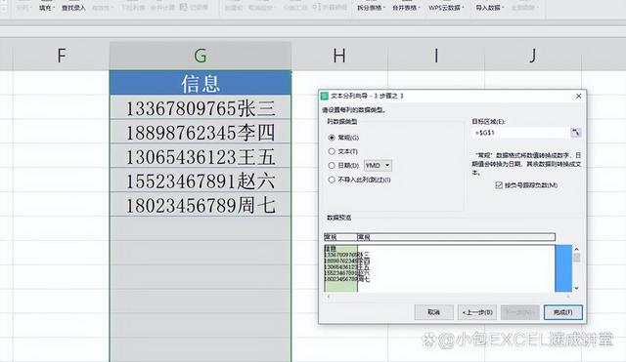Click cell 15523467891赵六

[x=201, y=181]
